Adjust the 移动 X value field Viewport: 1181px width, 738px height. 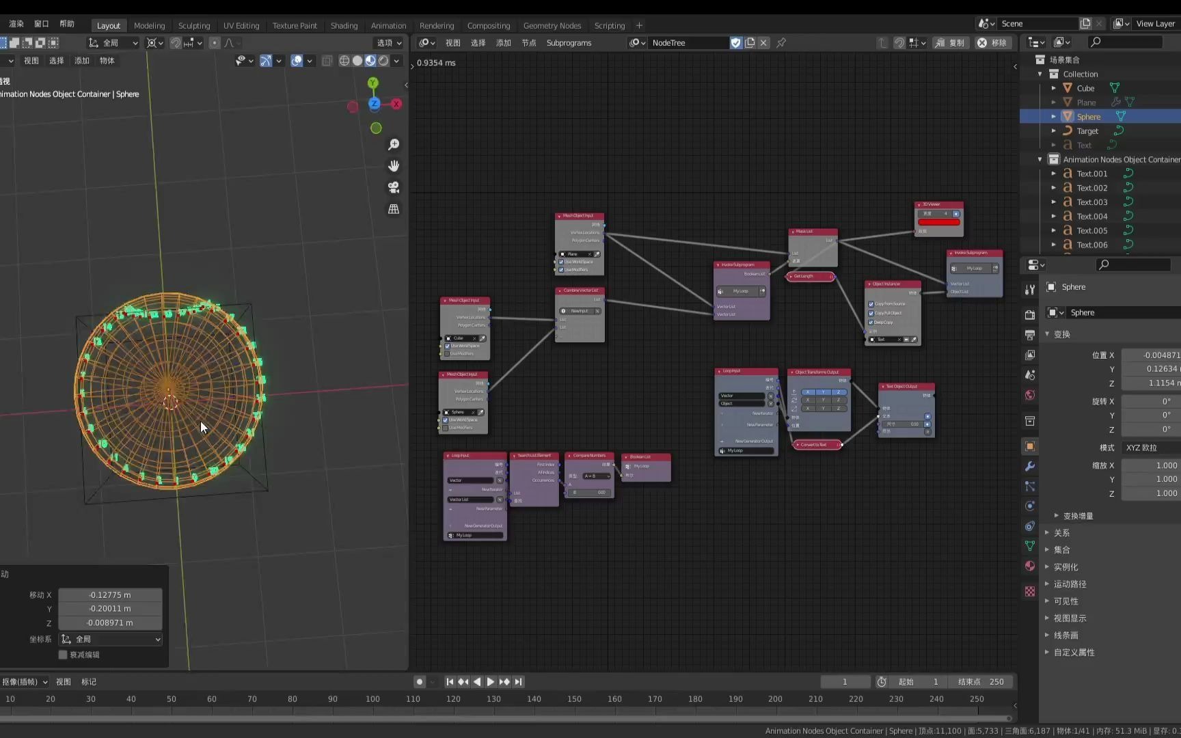click(x=110, y=595)
